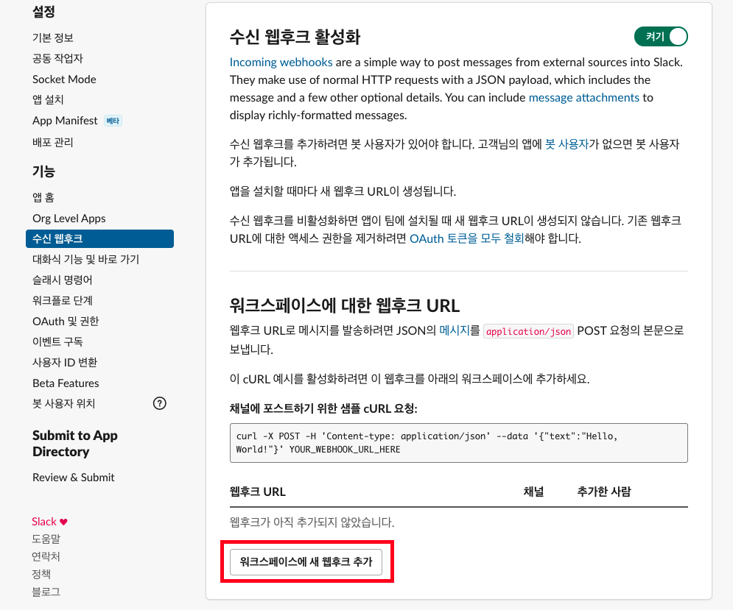The width and height of the screenshot is (733, 610).
Task: Follow the Incoming webhooks link
Action: (281, 62)
